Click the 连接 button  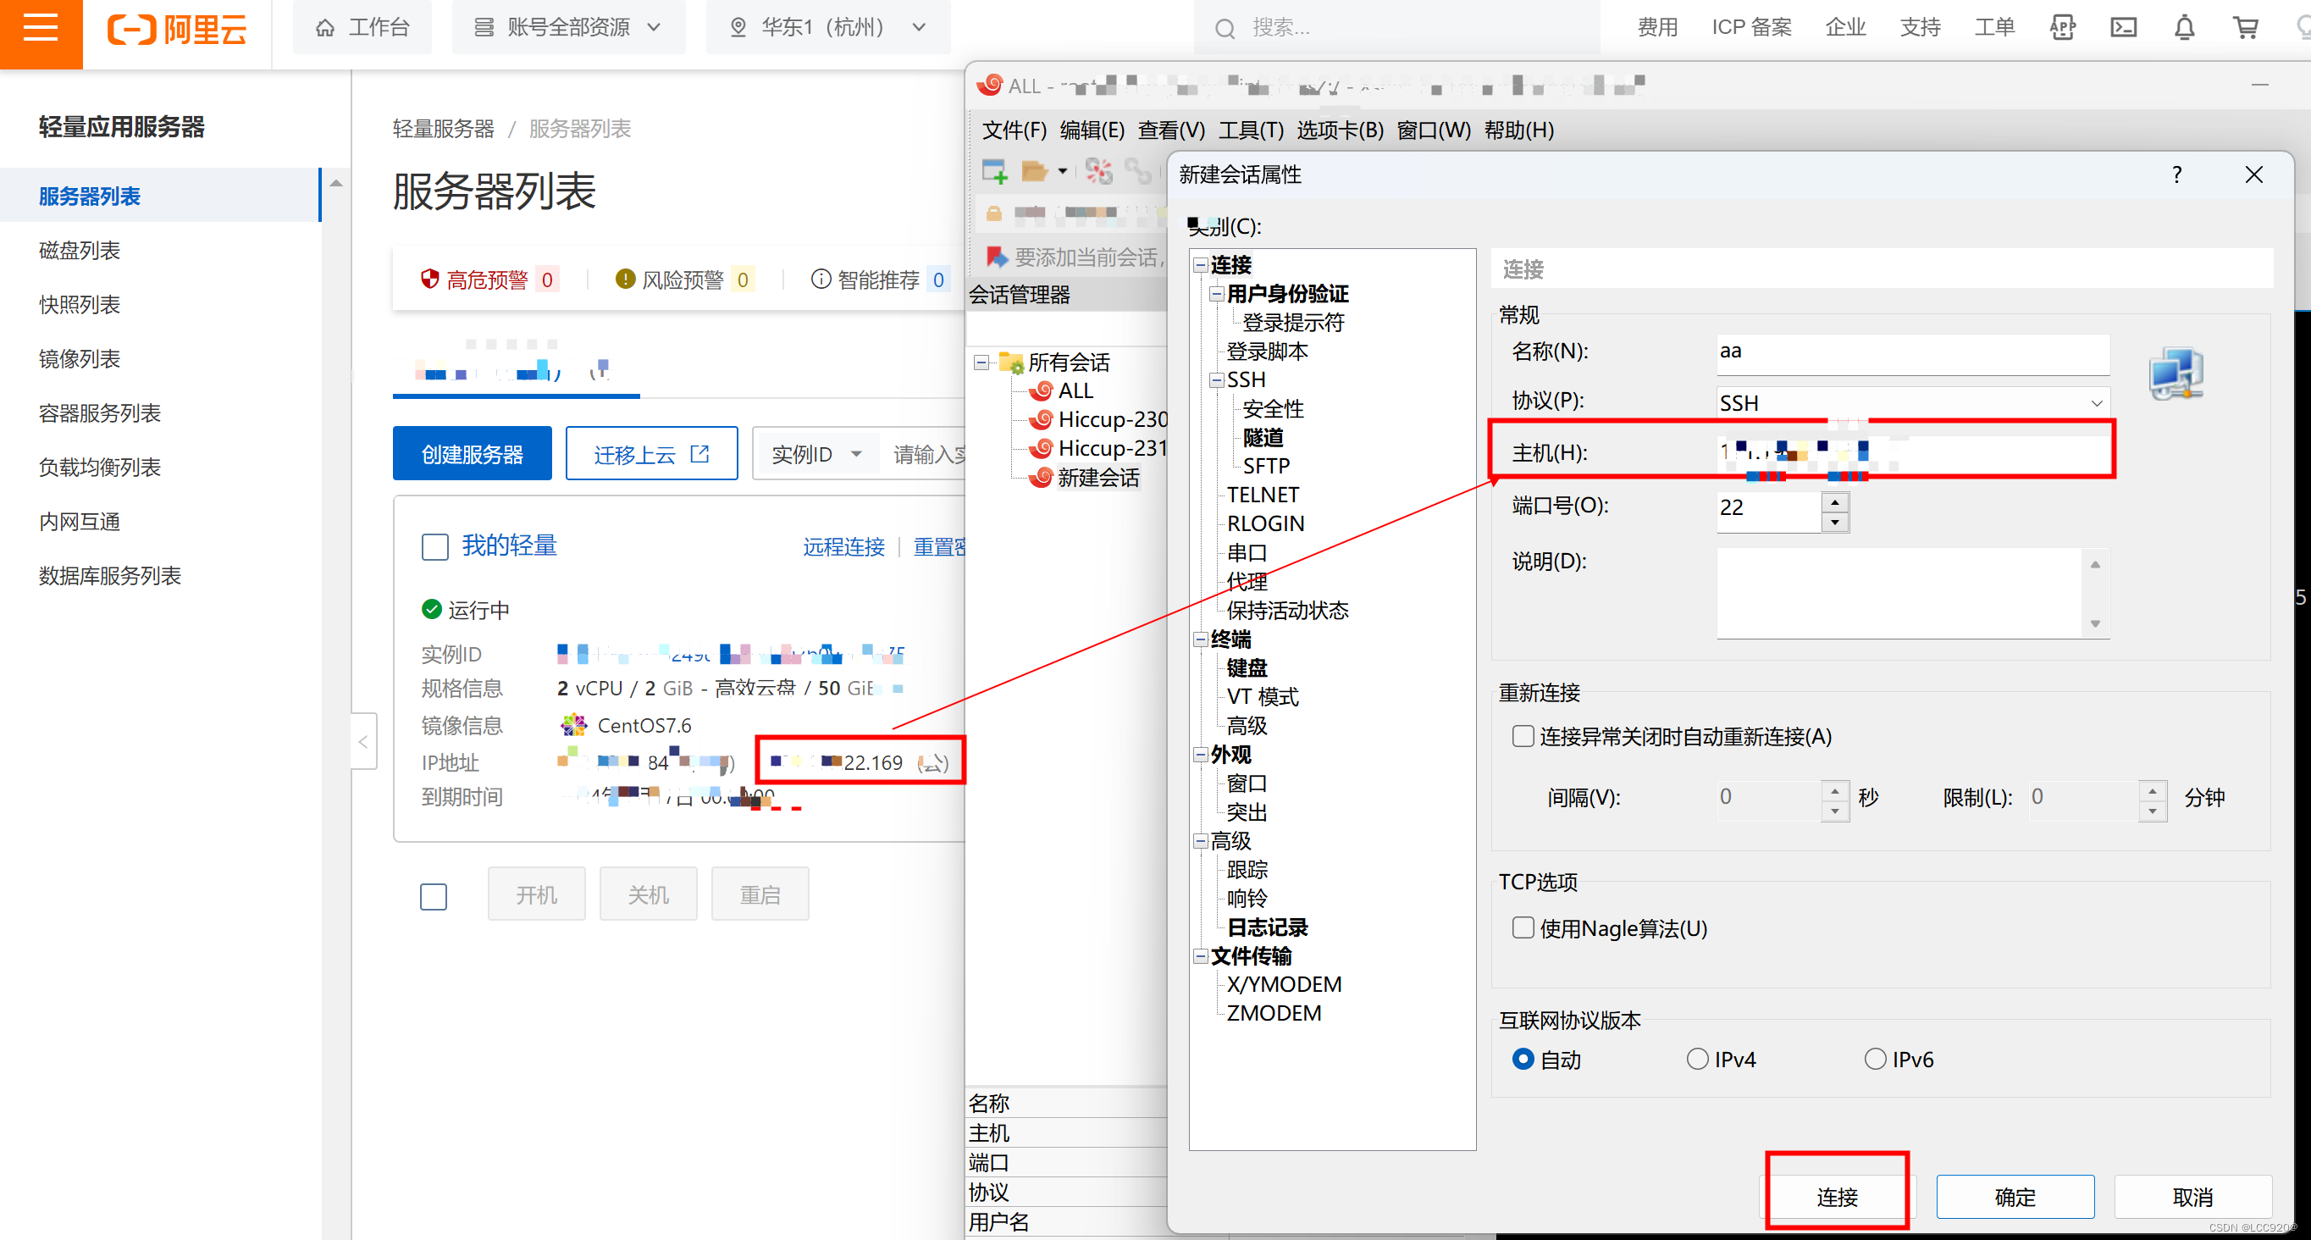(x=1836, y=1197)
